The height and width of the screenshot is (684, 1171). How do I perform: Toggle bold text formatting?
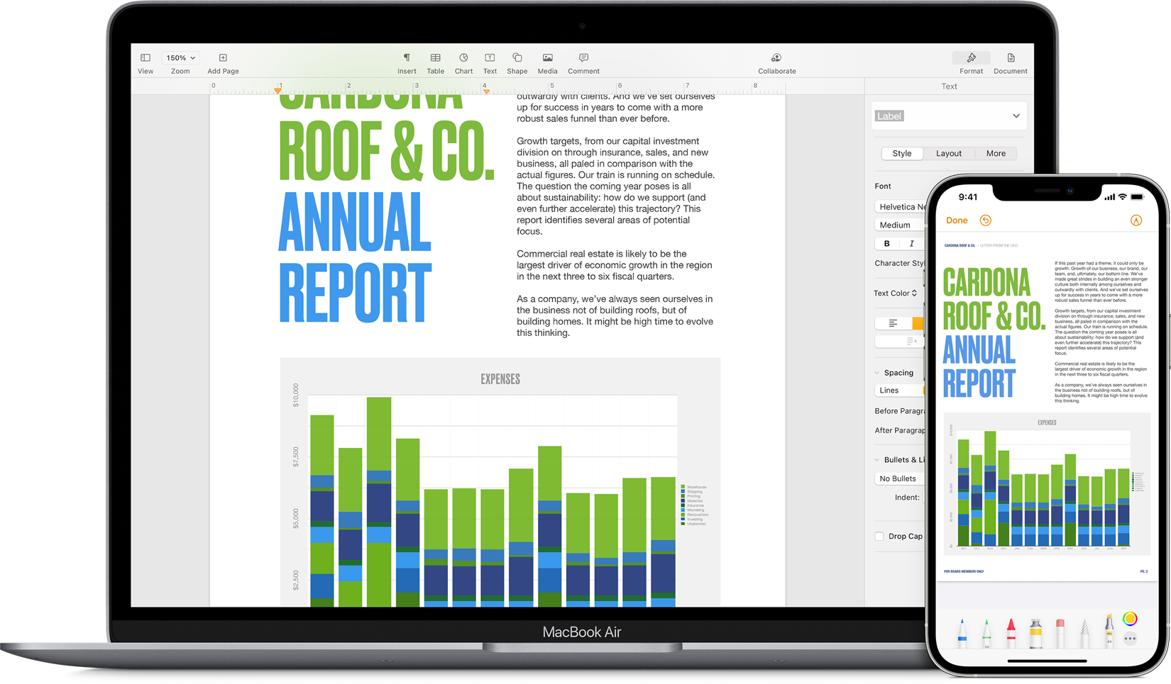[886, 244]
